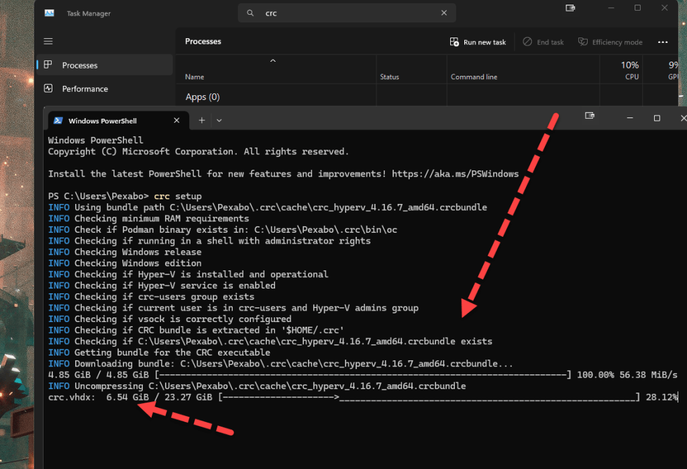Maximize the Task Manager window
687x469 pixels.
point(637,8)
